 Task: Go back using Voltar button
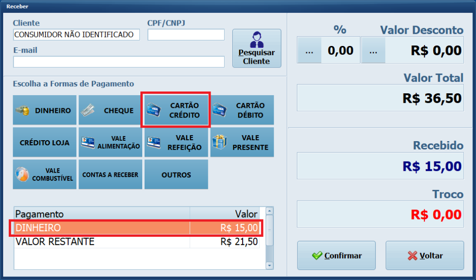pos(424,255)
